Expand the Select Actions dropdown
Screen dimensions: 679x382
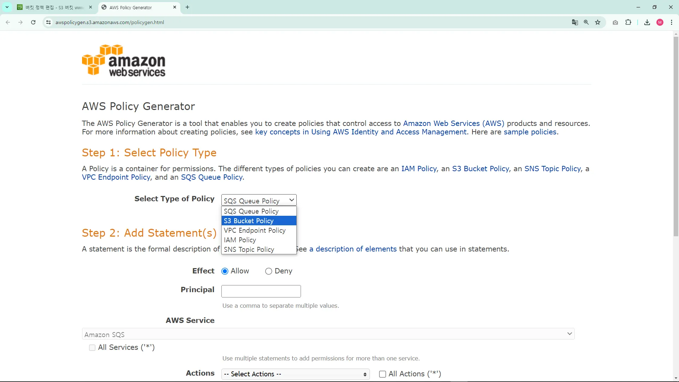click(295, 374)
